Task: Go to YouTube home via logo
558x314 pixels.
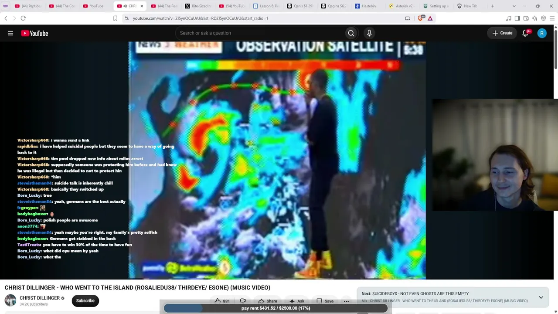Action: [34, 33]
